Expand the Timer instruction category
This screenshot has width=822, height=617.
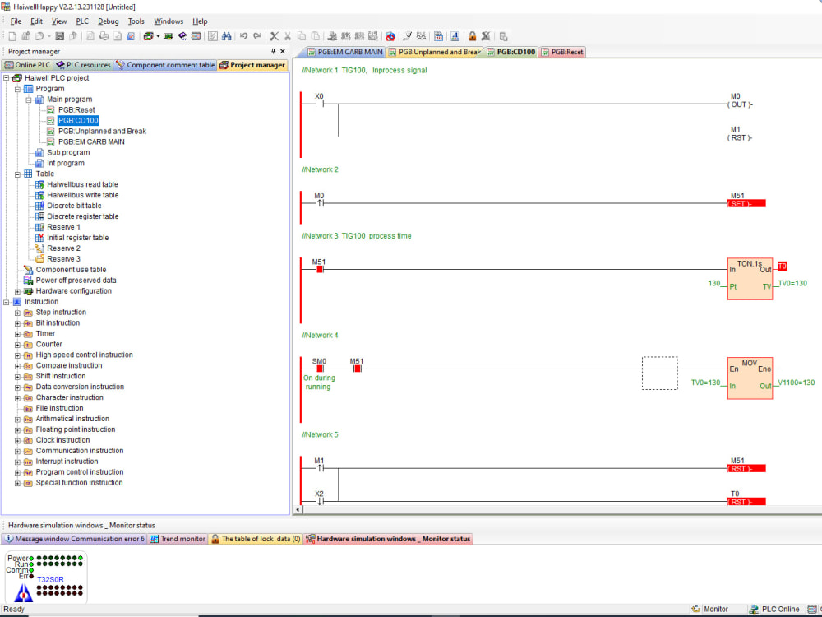pyautogui.click(x=18, y=333)
